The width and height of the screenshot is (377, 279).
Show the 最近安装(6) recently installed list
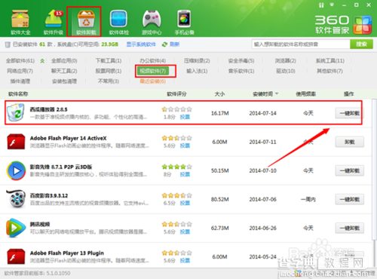pos(153,81)
